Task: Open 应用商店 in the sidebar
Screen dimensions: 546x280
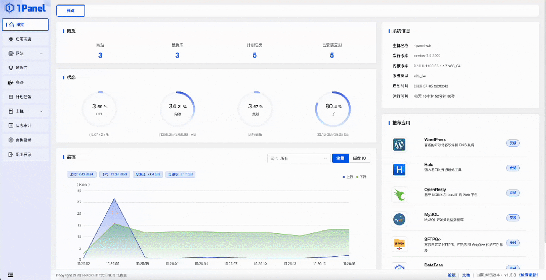Action: coord(25,39)
